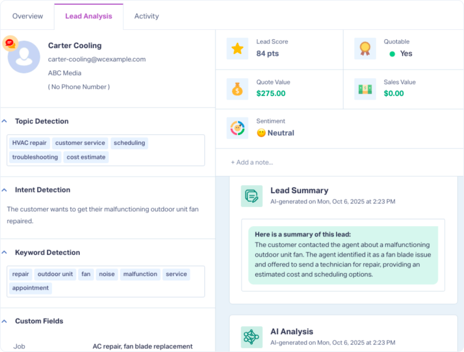Image resolution: width=464 pixels, height=352 pixels.
Task: Click the Job custom field label
Action: pos(20,346)
